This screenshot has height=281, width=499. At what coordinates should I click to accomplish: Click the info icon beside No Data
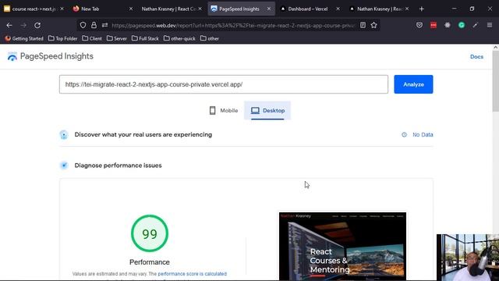[x=404, y=135]
